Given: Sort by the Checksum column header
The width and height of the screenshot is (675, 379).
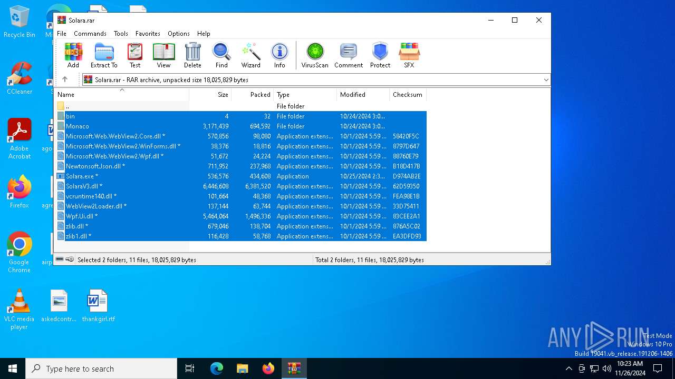Looking at the screenshot, I should click(408, 95).
